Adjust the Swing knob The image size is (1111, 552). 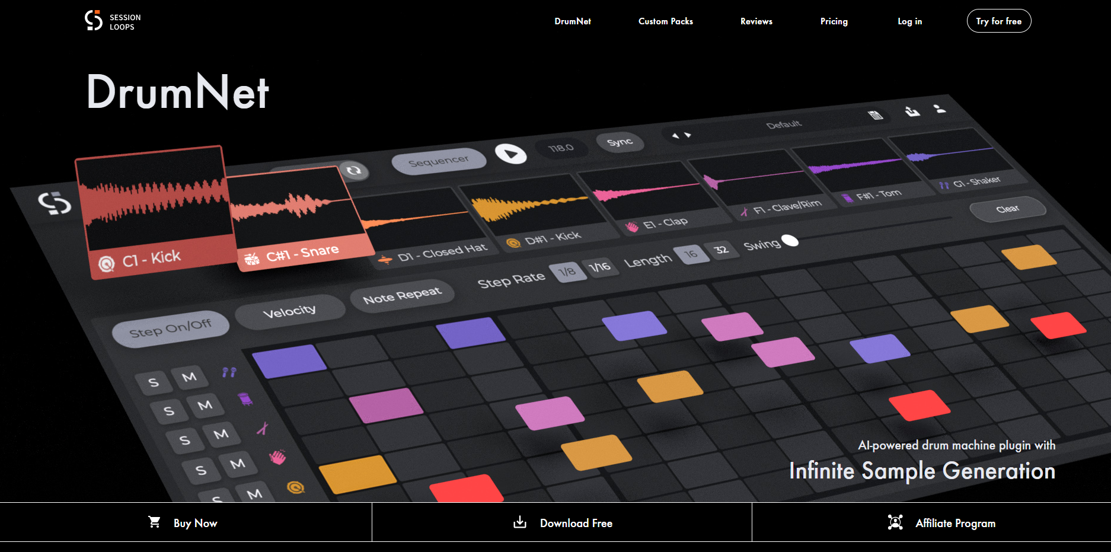[790, 240]
